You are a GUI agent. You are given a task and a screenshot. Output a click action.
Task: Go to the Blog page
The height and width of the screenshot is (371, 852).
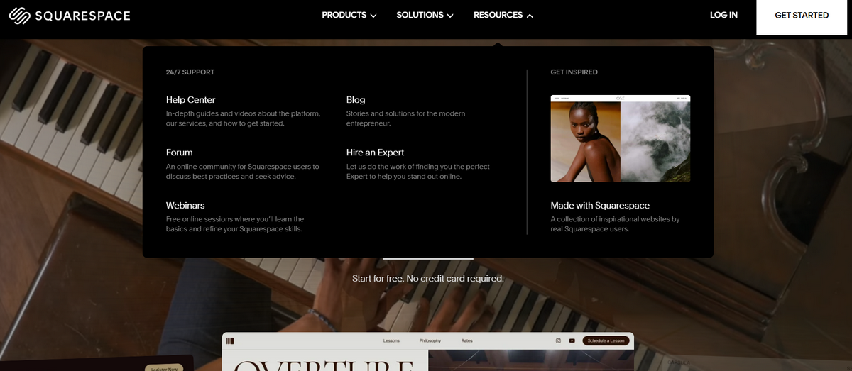[356, 100]
